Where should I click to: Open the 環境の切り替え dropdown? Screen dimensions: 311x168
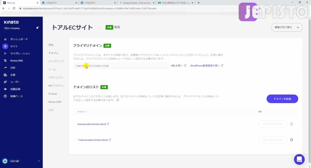pos(287,27)
